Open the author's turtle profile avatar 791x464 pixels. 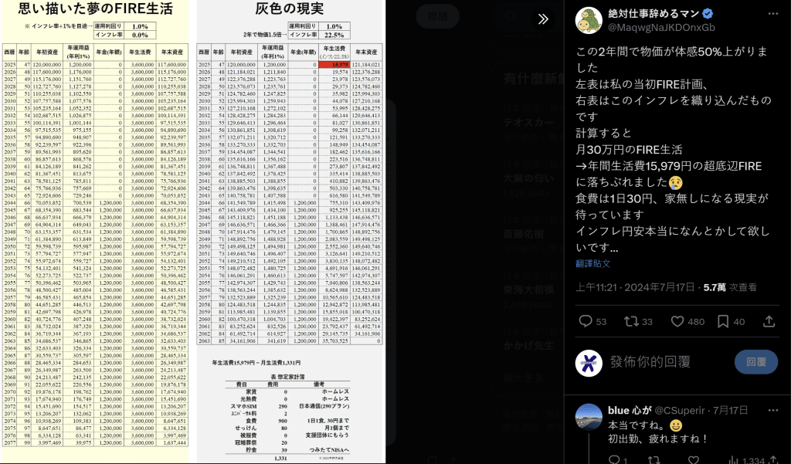pyautogui.click(x=591, y=19)
